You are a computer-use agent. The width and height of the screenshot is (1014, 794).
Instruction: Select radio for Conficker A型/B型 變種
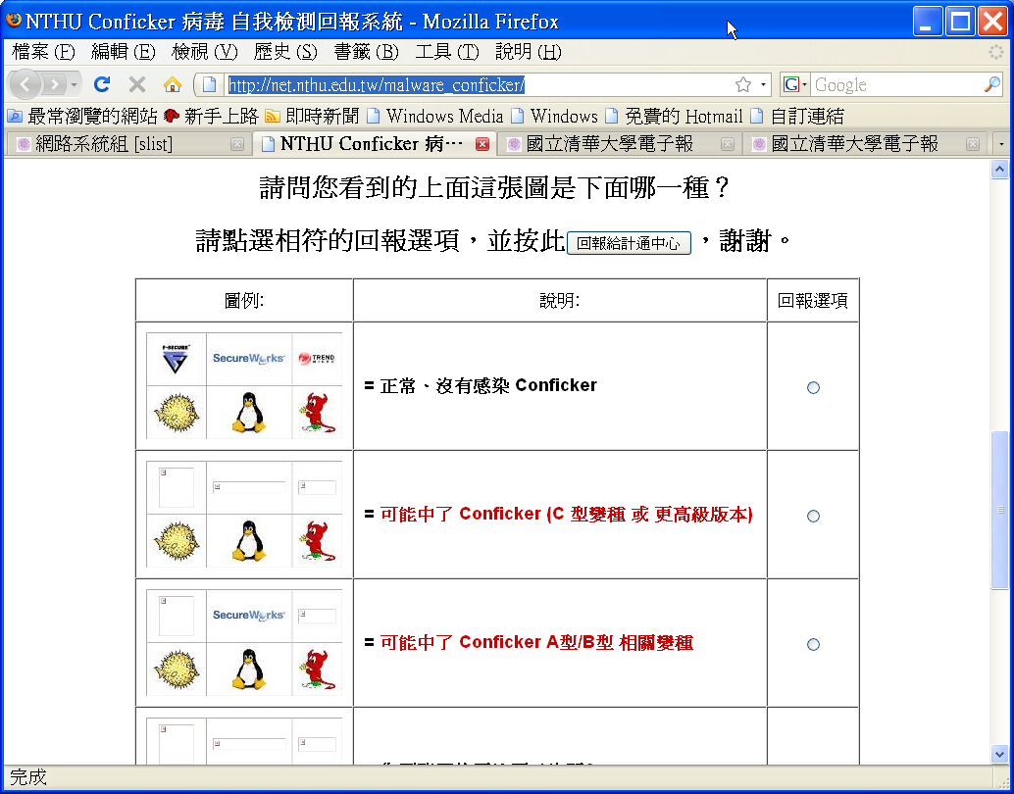[x=813, y=644]
